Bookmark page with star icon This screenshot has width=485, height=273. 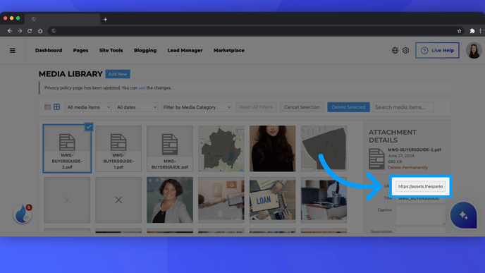pos(460,31)
